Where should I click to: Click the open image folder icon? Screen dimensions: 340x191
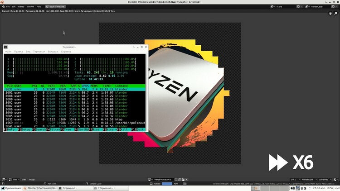(x=183, y=180)
